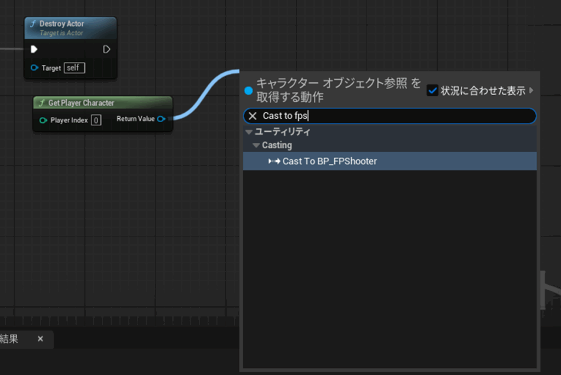Image resolution: width=561 pixels, height=375 pixels.
Task: Click the search field containing 'Cast to fps'
Action: pos(394,116)
